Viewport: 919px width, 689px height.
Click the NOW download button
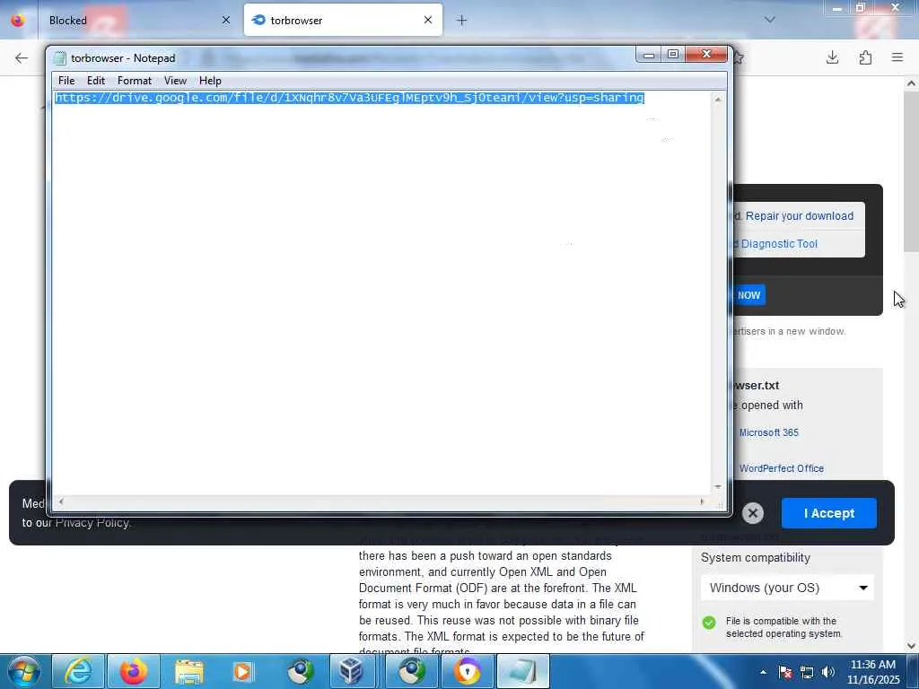(748, 295)
